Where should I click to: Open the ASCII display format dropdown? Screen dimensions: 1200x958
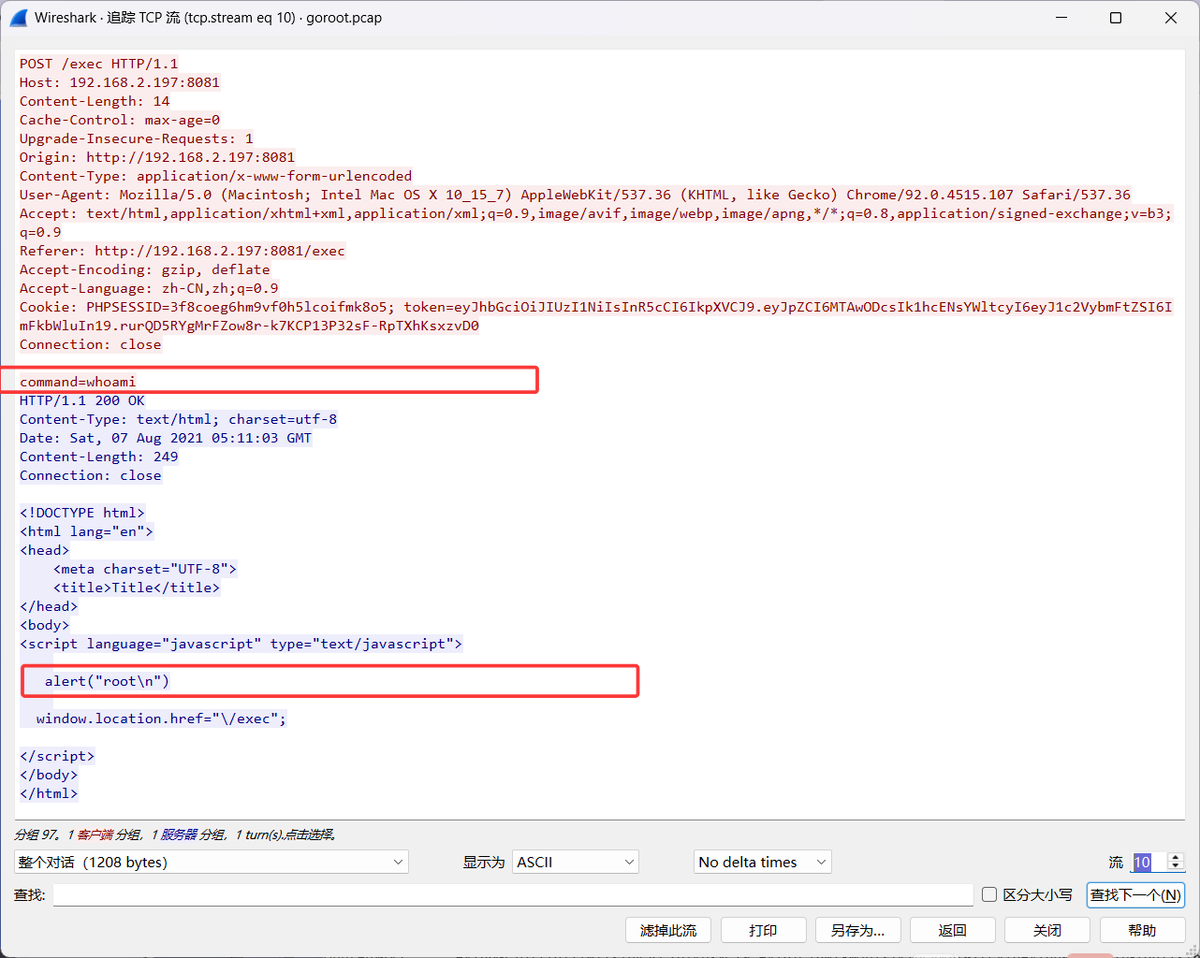[576, 862]
